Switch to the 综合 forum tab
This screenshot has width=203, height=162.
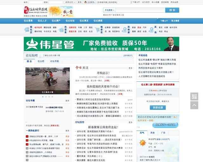29,61
